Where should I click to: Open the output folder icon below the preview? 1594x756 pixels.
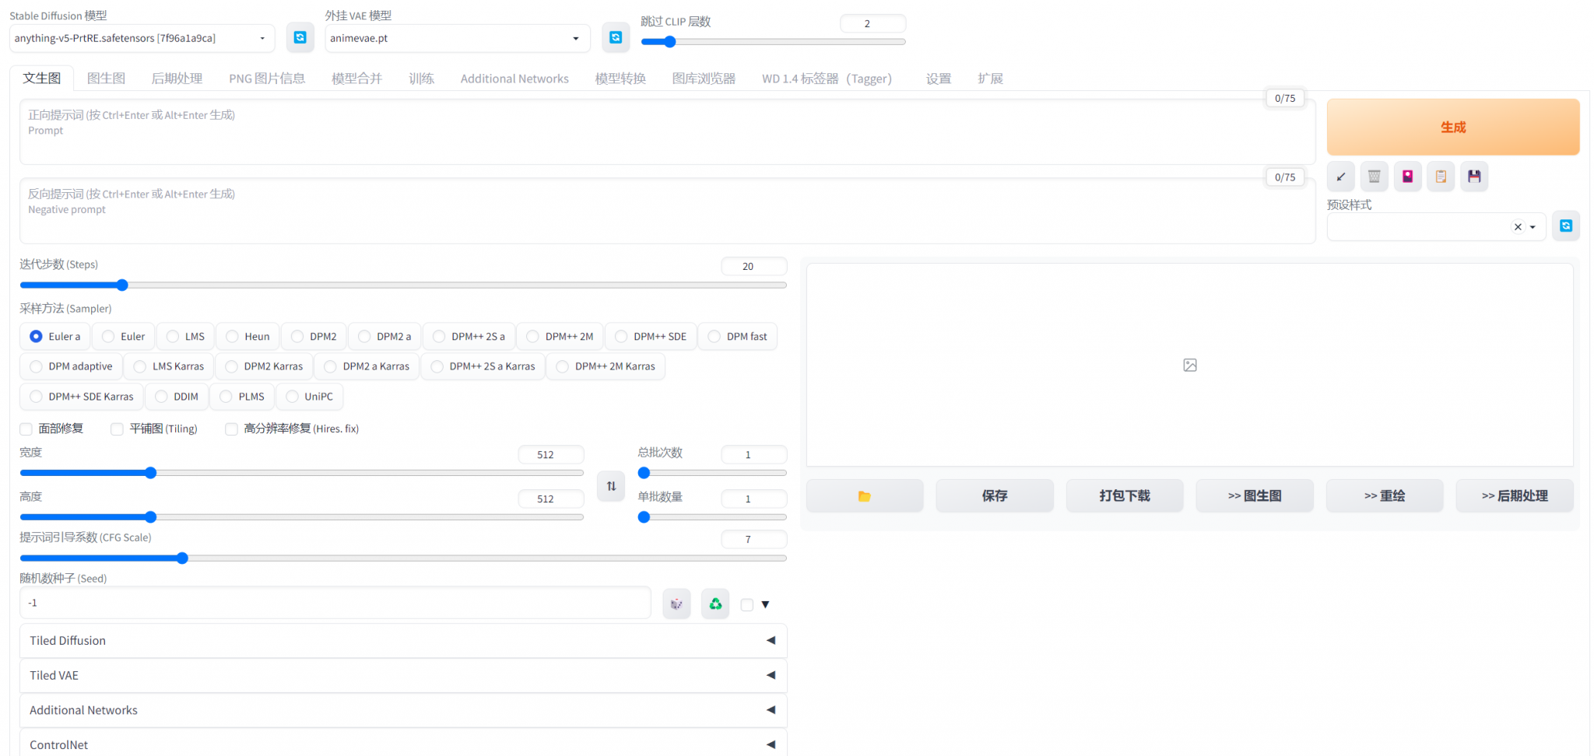[864, 495]
